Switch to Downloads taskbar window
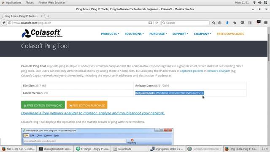270x152 pixels. [x=130, y=149]
